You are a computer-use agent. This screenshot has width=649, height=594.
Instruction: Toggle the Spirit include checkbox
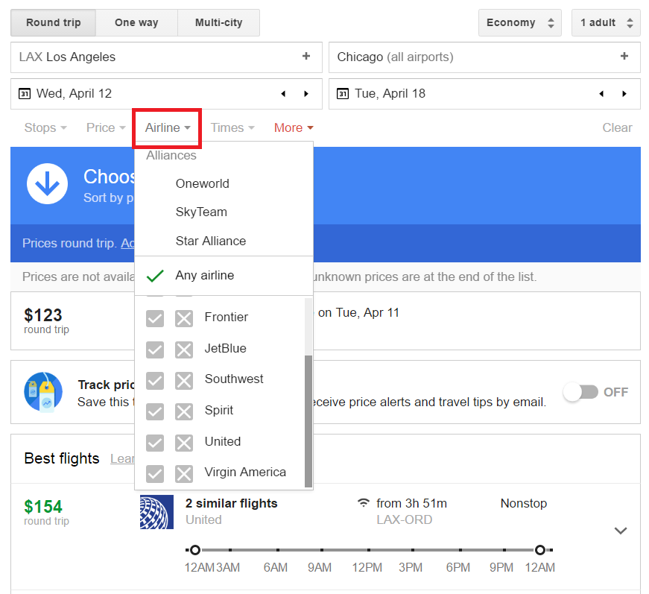[x=155, y=411]
